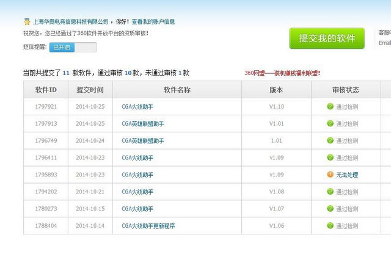
Task: Click green check icon in row 1797921
Action: [330, 106]
